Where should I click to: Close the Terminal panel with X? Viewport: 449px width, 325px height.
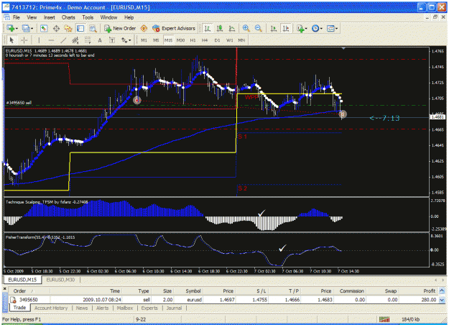[4, 289]
